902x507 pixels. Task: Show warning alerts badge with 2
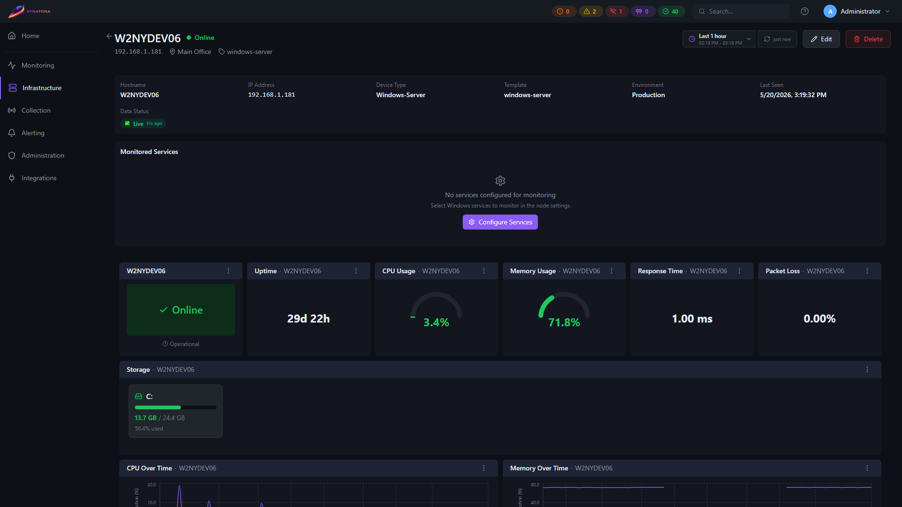[590, 11]
